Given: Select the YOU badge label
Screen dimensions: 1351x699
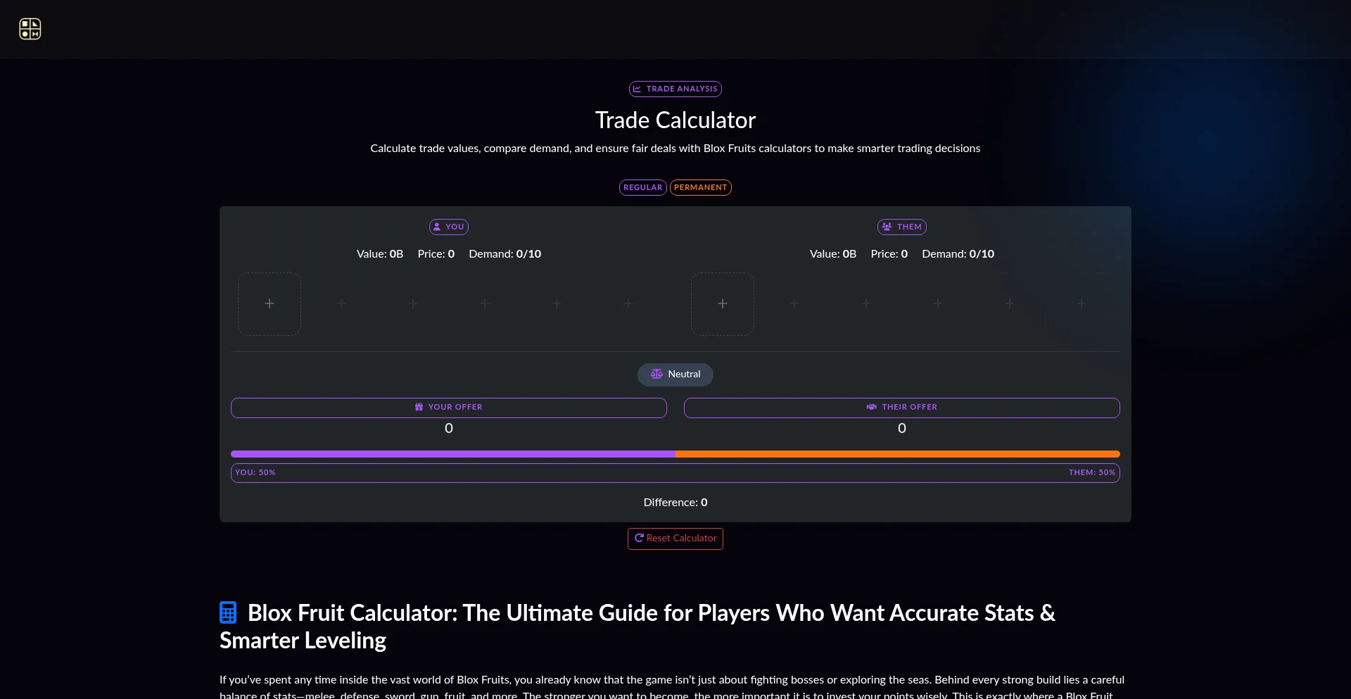Looking at the screenshot, I should [x=449, y=227].
